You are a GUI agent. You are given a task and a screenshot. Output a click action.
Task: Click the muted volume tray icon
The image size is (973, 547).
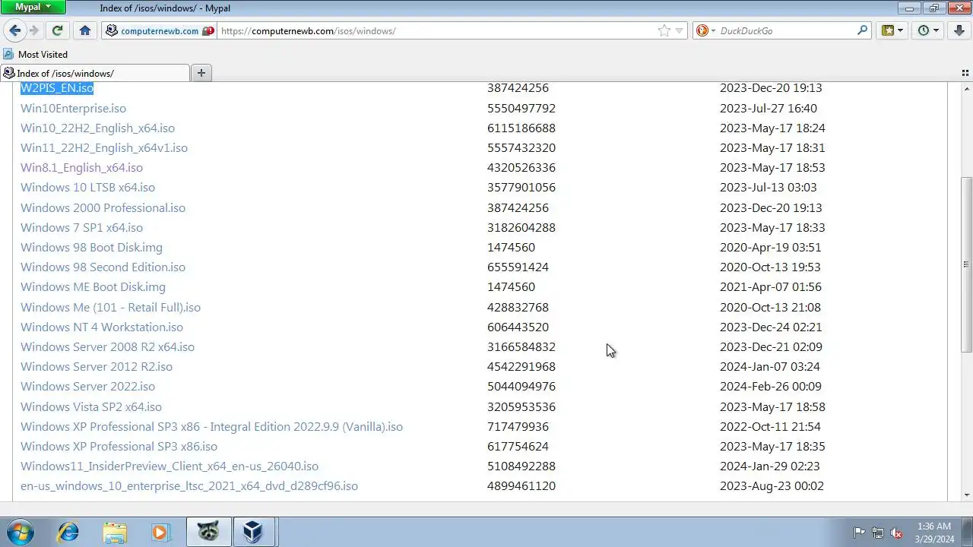coord(896,533)
